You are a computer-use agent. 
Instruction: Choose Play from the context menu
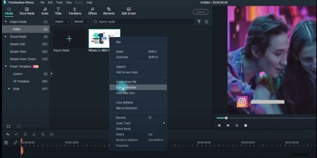point(138,42)
